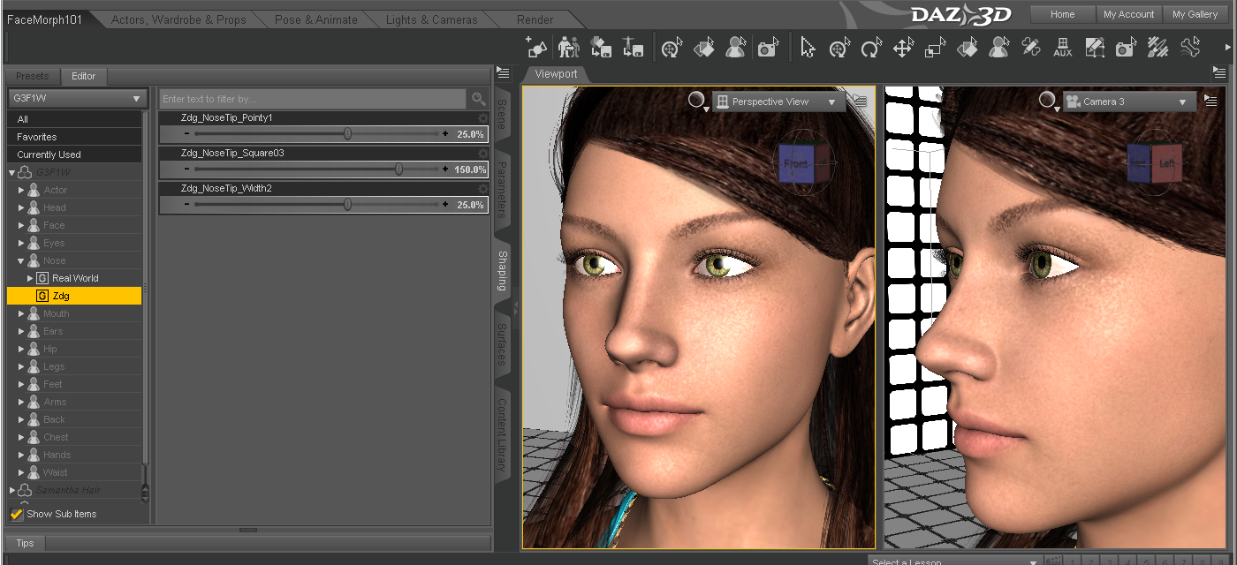The width and height of the screenshot is (1237, 565).
Task: Open the Tips panel tab
Action: coord(25,543)
